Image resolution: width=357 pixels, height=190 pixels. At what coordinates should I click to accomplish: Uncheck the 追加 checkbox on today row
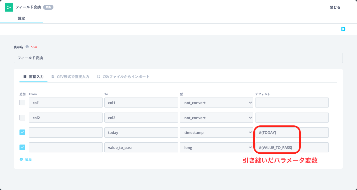pos(22,132)
